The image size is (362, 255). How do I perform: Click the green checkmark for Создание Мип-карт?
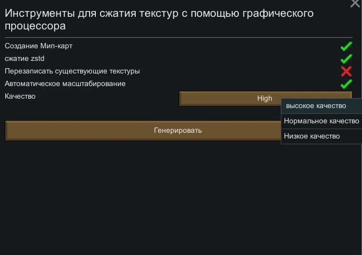point(346,46)
